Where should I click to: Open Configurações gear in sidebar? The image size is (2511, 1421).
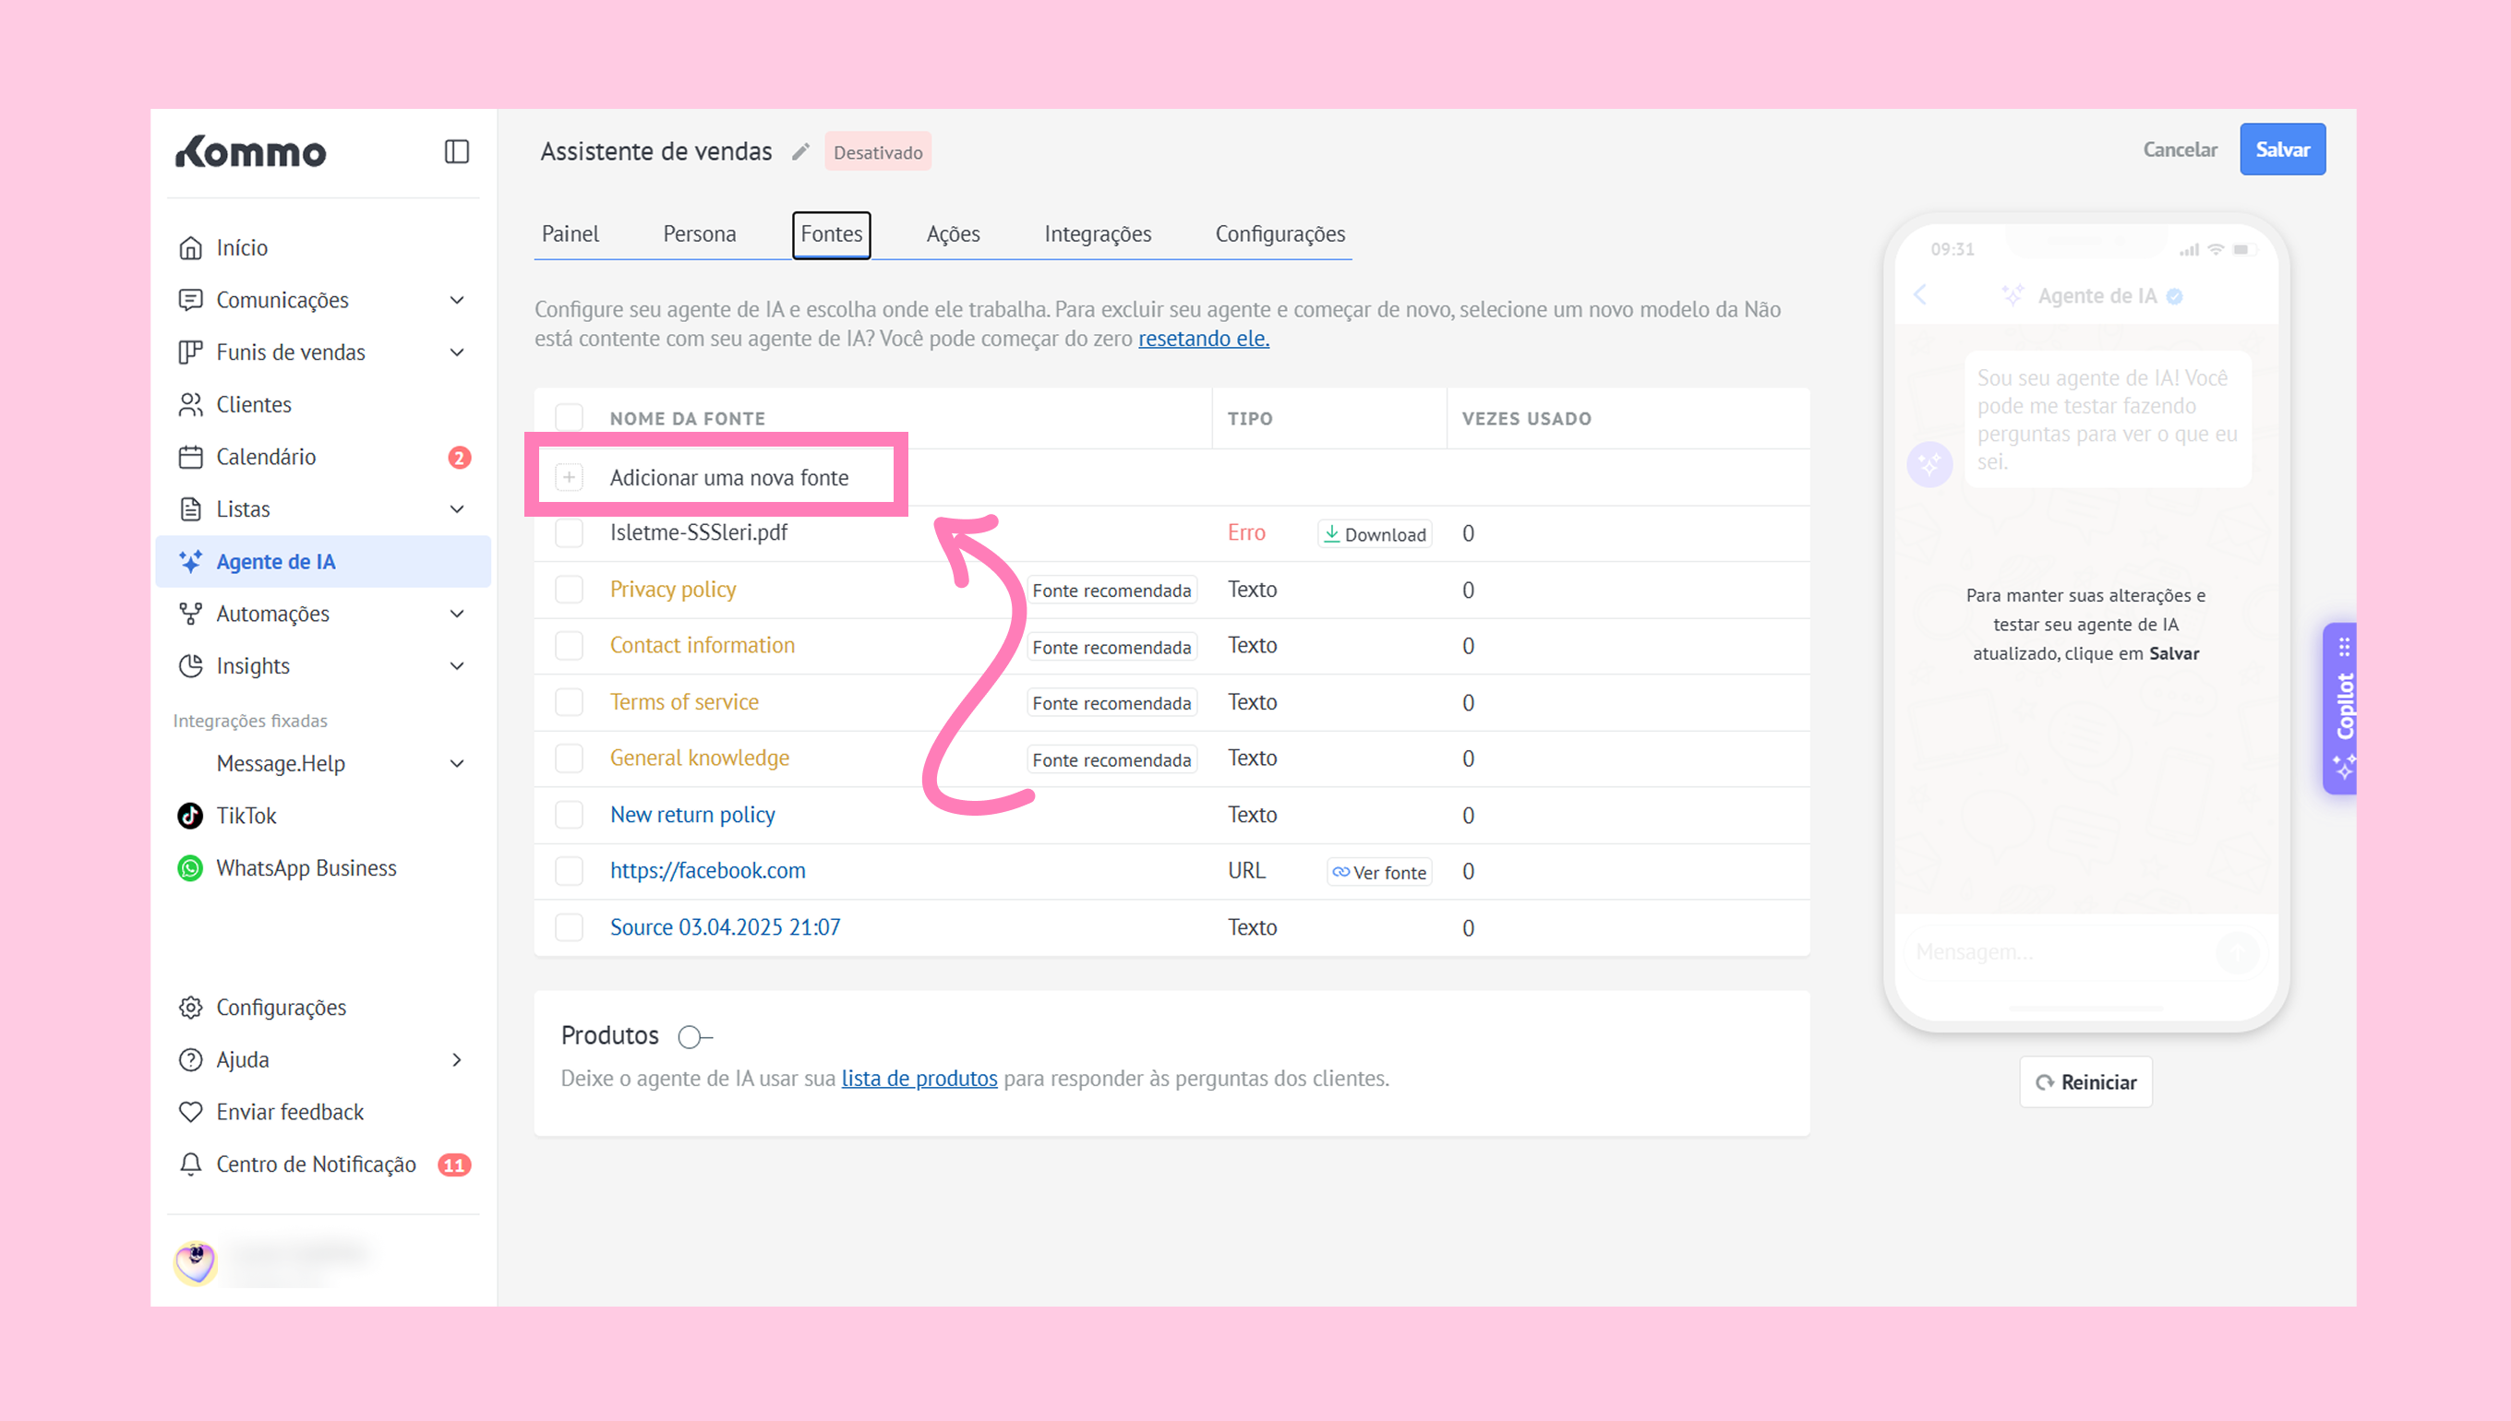(x=190, y=1008)
